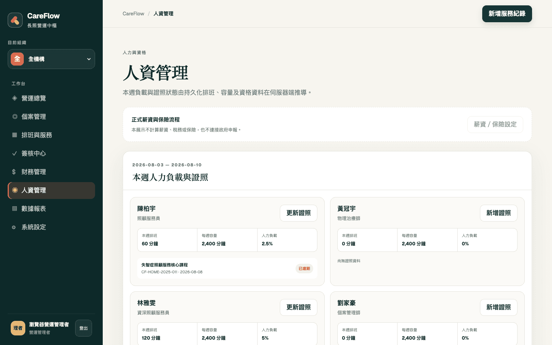Screen dimensions: 552x345
Task: Click the 營運總覽 diamond icon
Action: (15, 98)
